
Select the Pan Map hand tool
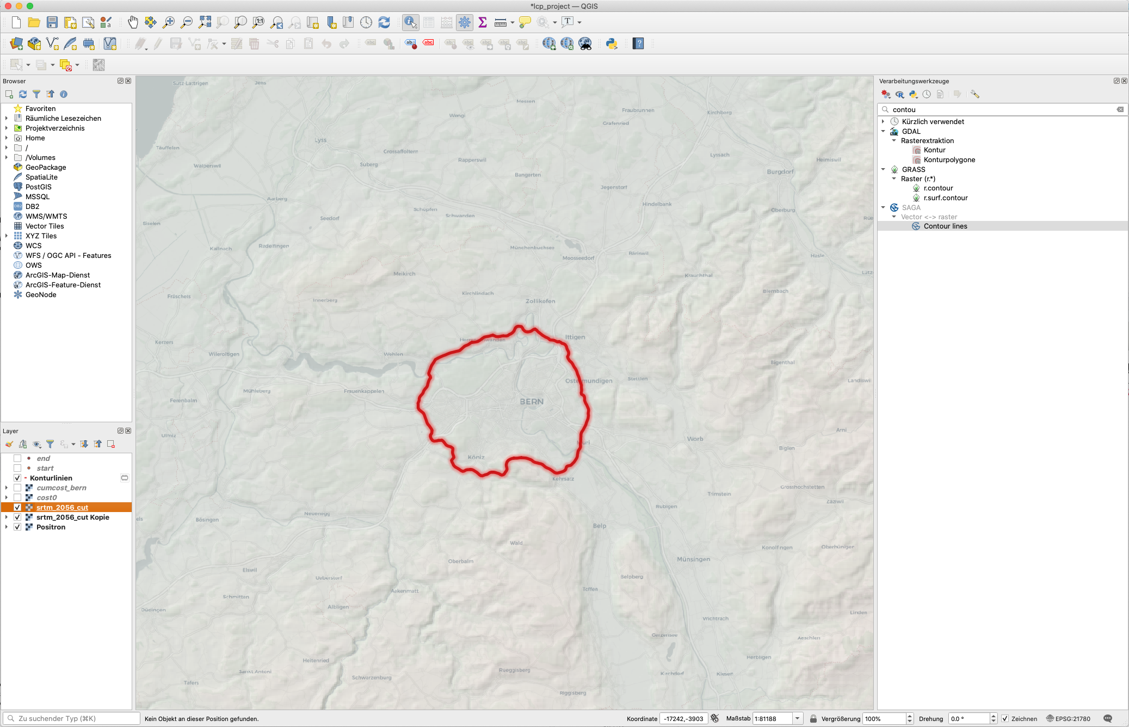click(x=133, y=22)
